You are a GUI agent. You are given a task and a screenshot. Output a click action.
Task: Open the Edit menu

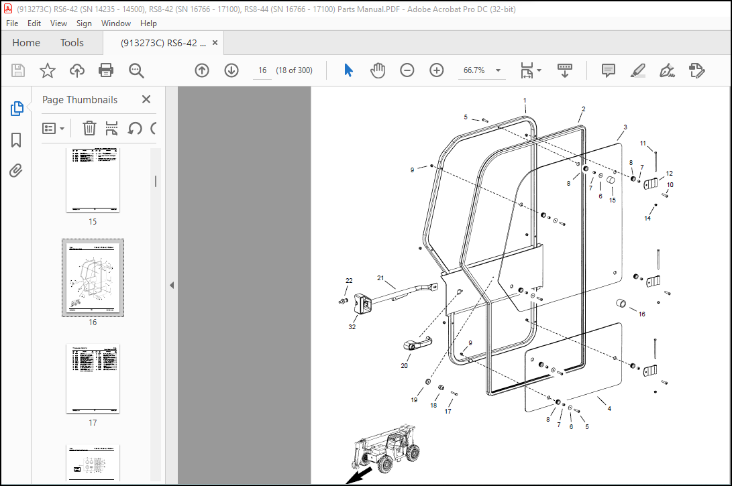tap(34, 23)
